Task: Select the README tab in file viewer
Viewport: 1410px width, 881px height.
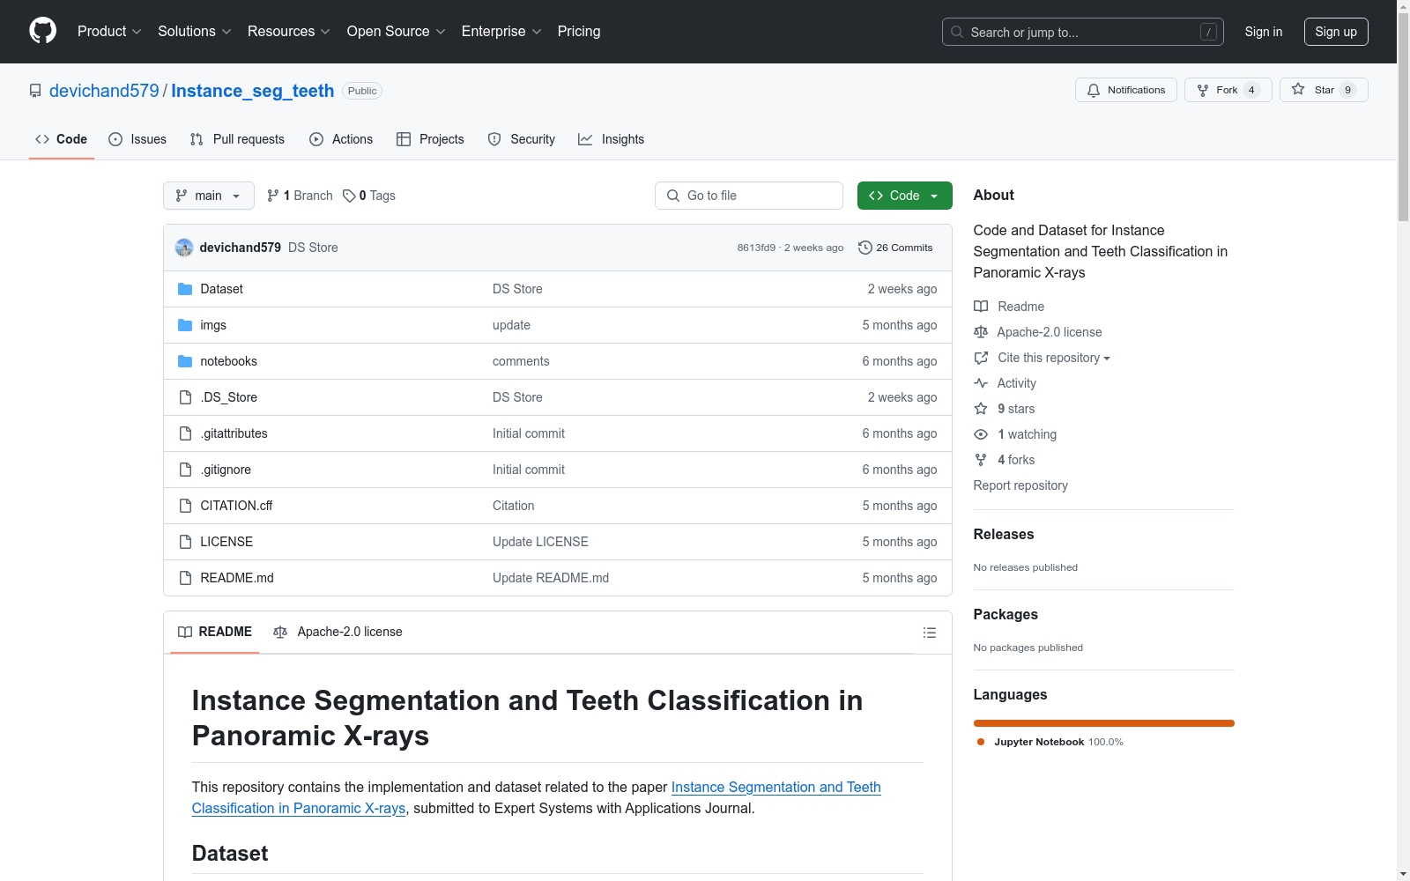Action: tap(215, 632)
